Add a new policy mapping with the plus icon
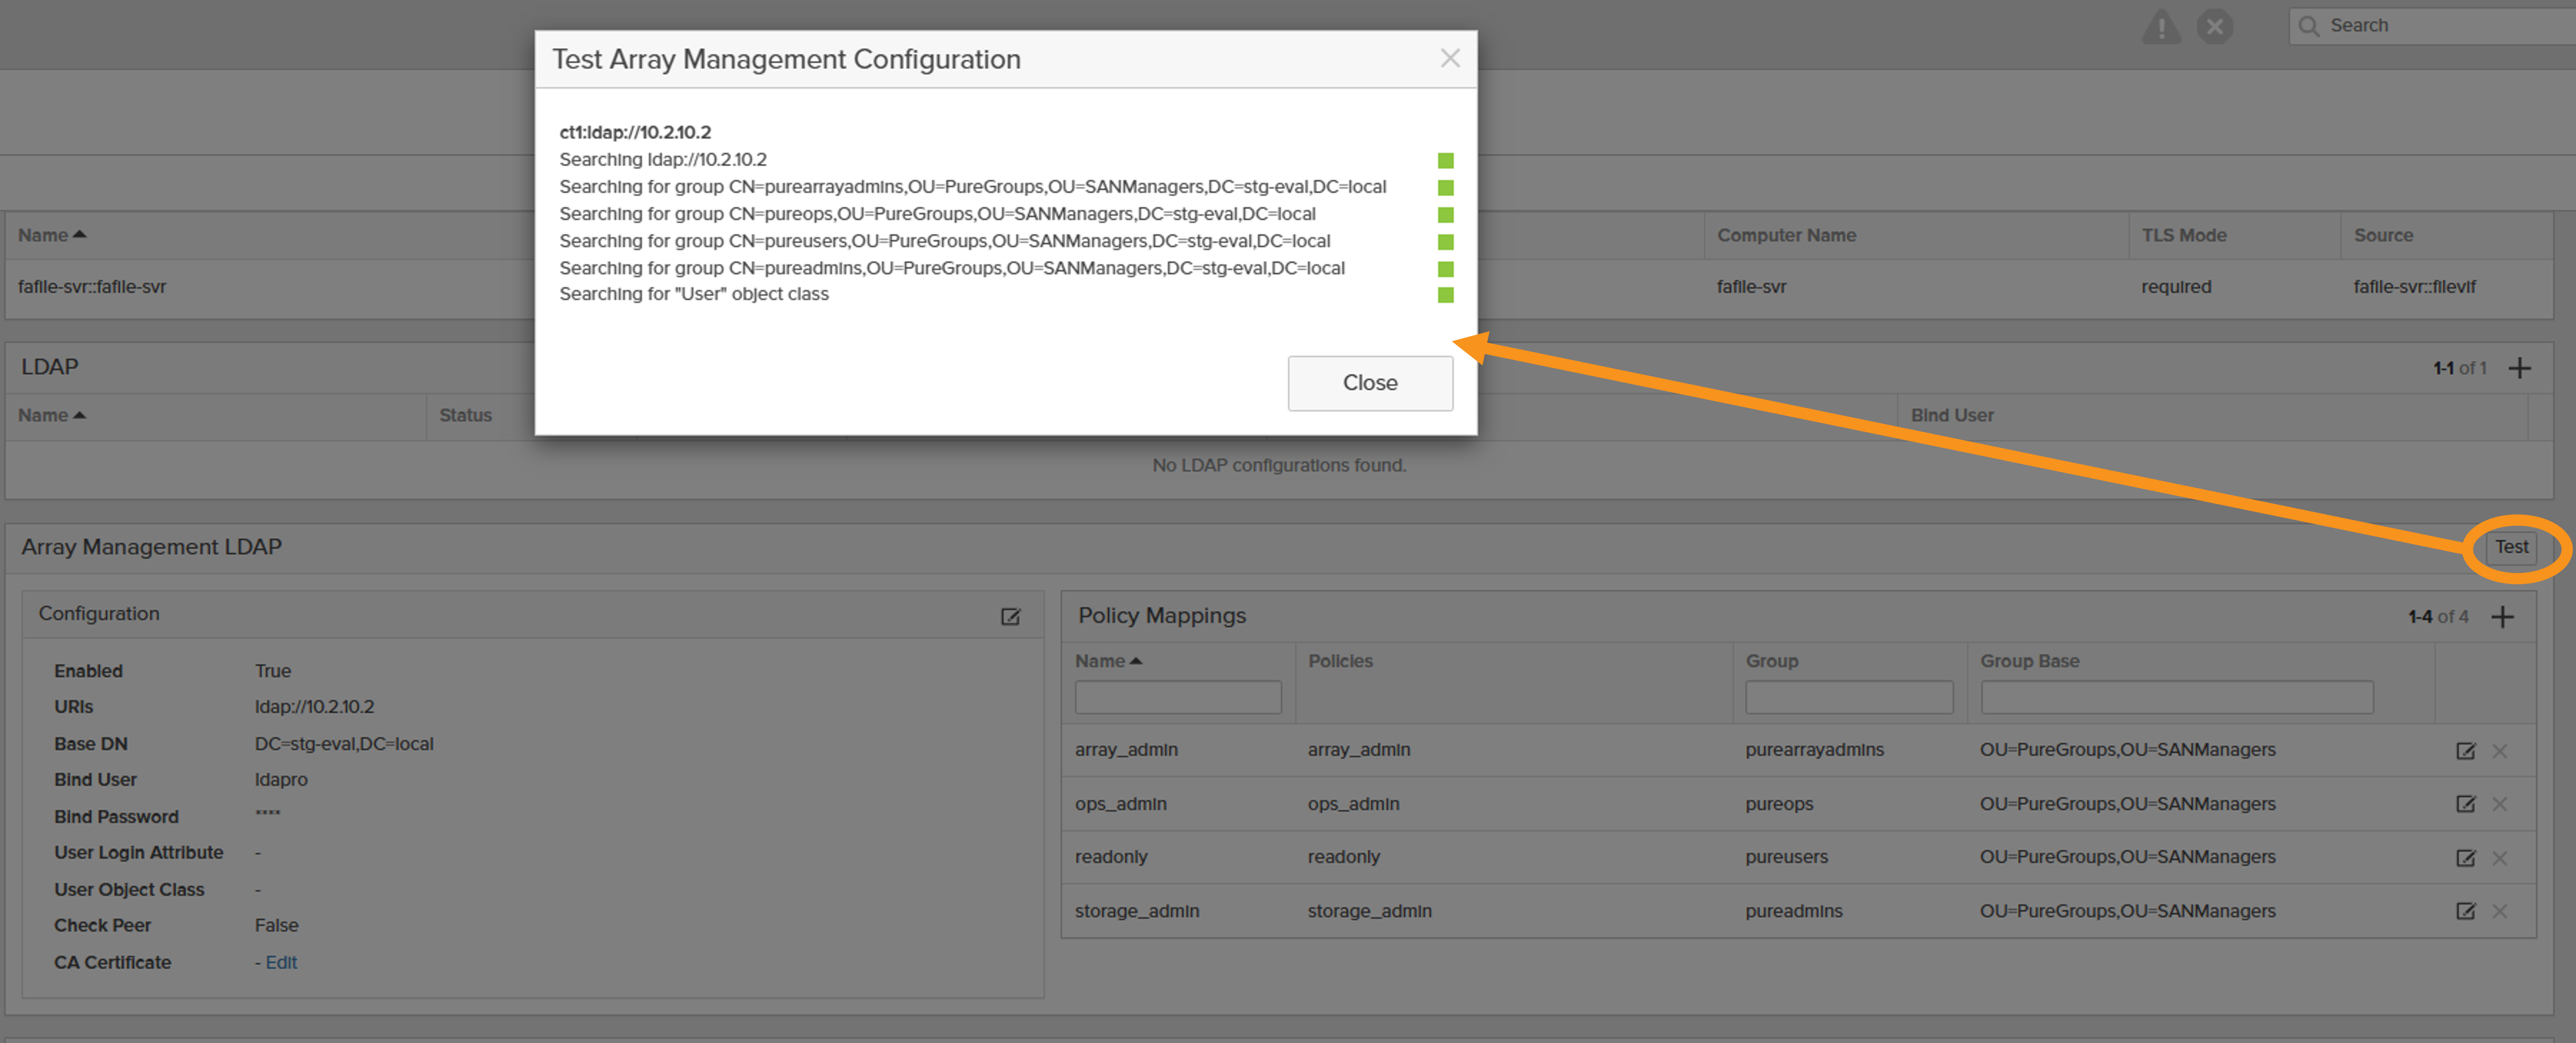 pyautogui.click(x=2502, y=617)
